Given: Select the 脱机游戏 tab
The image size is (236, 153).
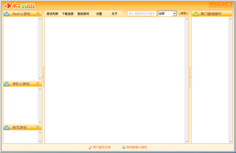Looking at the screenshot, I should pyautogui.click(x=83, y=14).
